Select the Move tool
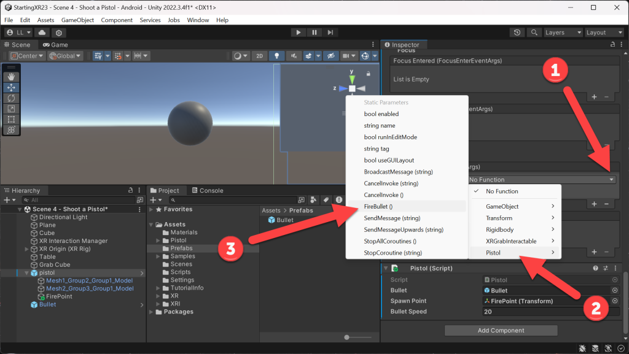 [x=11, y=87]
